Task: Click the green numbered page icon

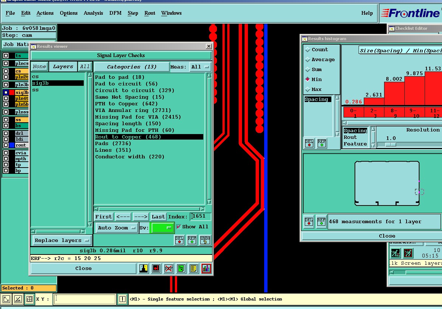Action: tap(181, 268)
